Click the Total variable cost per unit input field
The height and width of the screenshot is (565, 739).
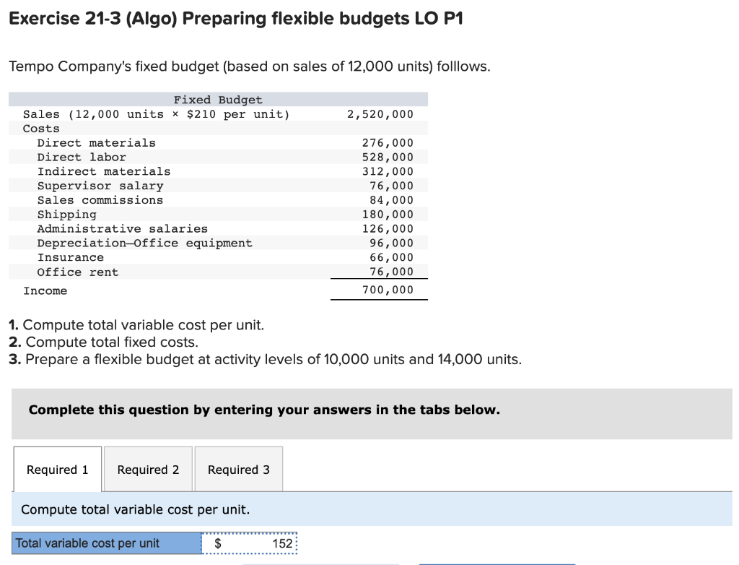click(x=249, y=543)
